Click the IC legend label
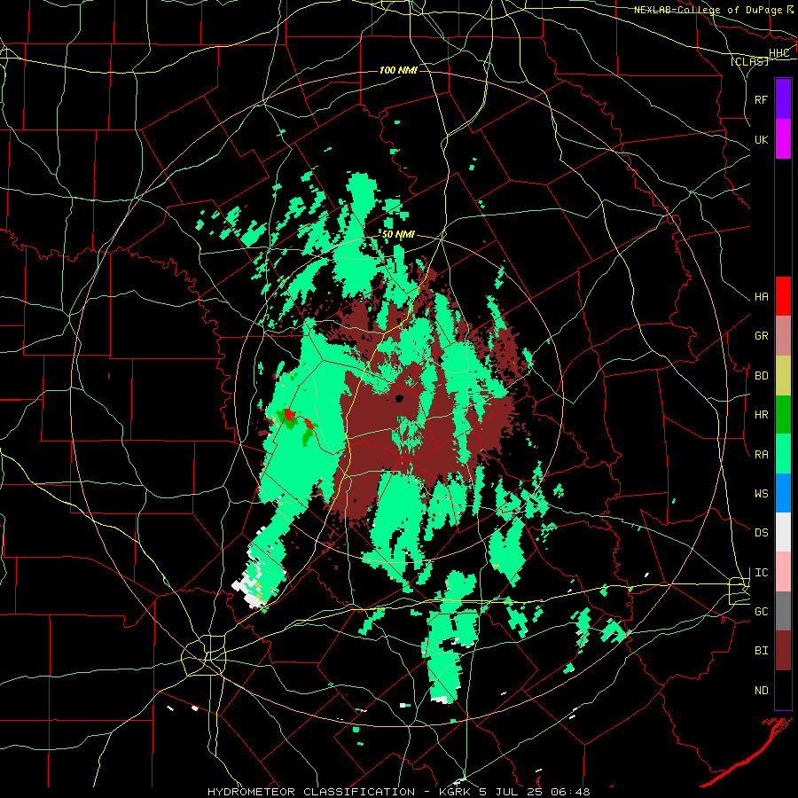The height and width of the screenshot is (798, 798). click(x=761, y=573)
